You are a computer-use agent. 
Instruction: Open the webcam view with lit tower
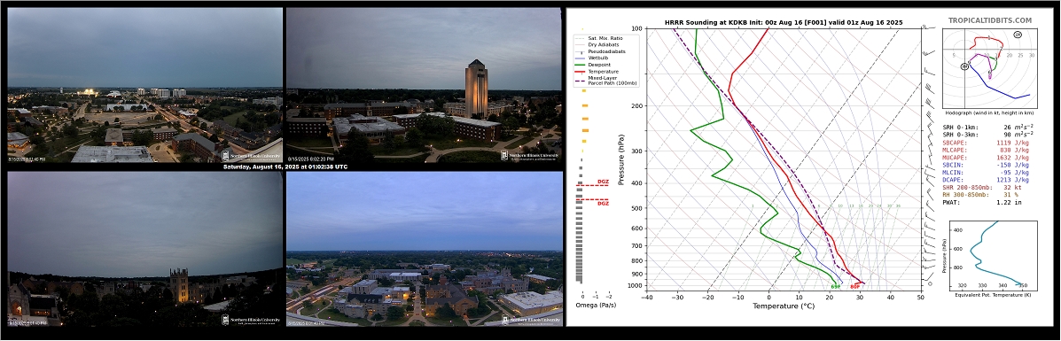tap(425, 85)
